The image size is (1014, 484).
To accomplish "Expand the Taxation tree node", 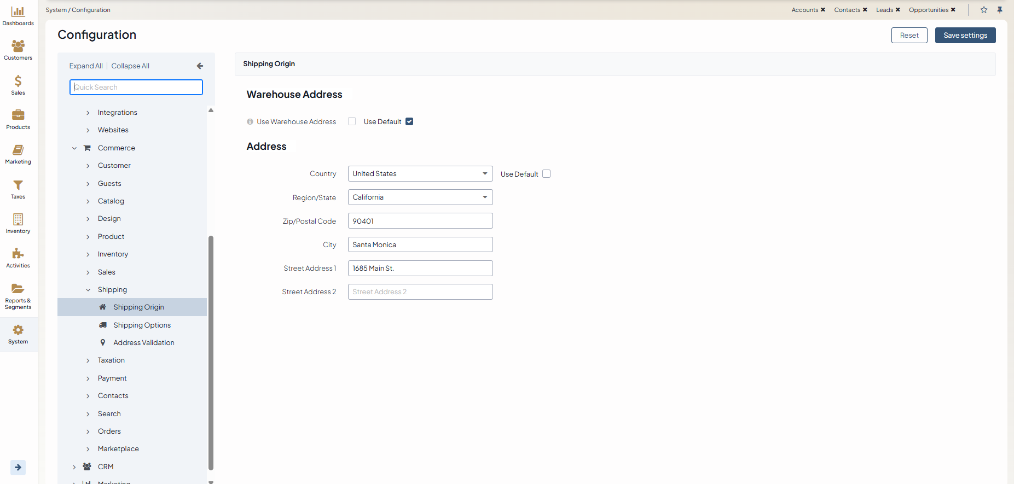I will [x=88, y=360].
